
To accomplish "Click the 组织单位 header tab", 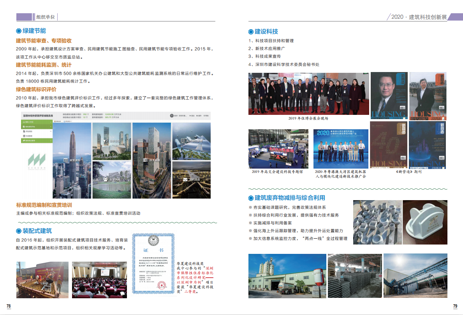I will [46, 17].
